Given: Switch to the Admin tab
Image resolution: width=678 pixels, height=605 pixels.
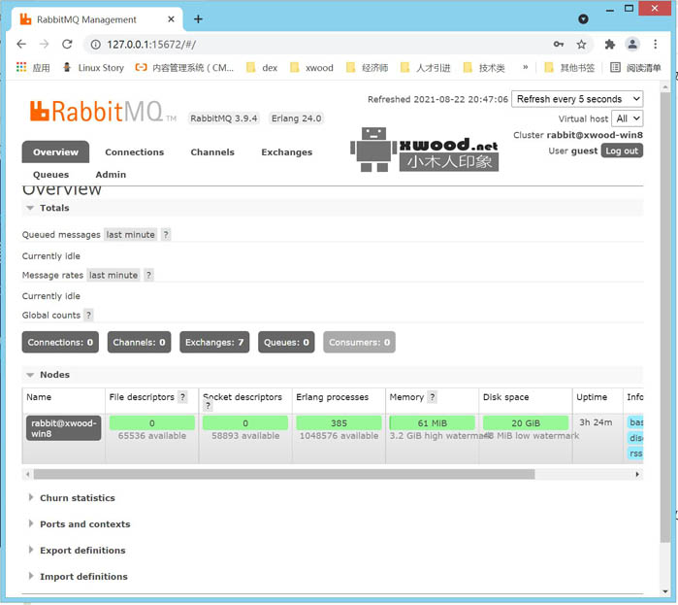Looking at the screenshot, I should tap(111, 175).
